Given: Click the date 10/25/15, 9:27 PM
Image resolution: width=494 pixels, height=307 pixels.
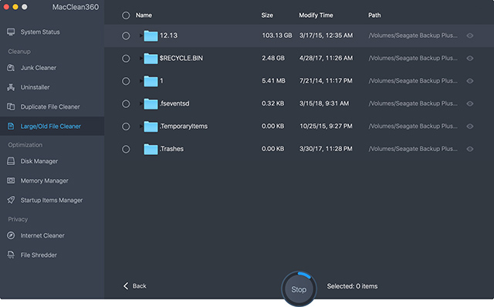Looking at the screenshot, I should tap(326, 126).
